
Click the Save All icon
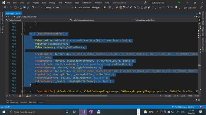(x=28, y=8)
